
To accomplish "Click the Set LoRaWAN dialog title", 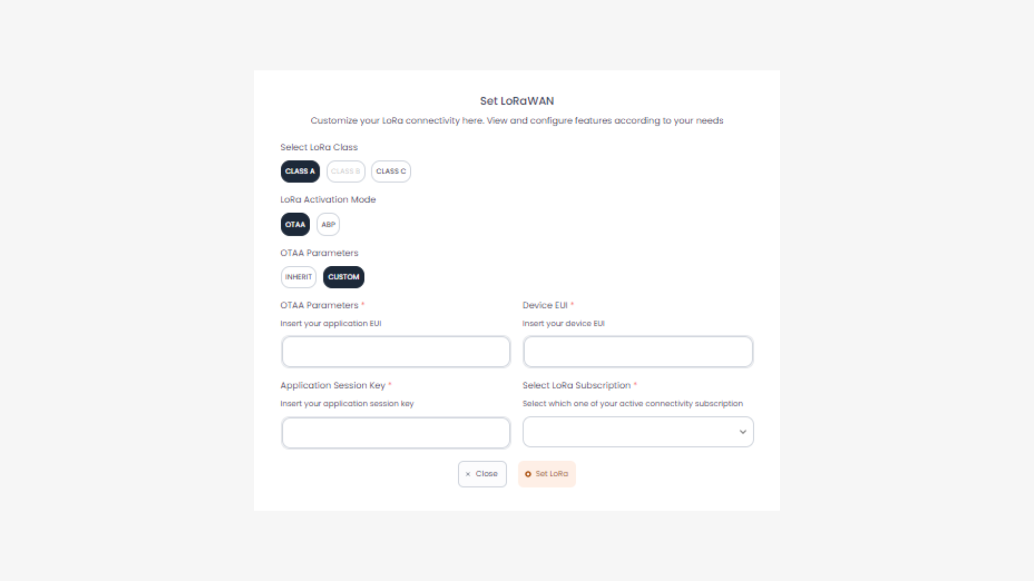I will tap(516, 101).
